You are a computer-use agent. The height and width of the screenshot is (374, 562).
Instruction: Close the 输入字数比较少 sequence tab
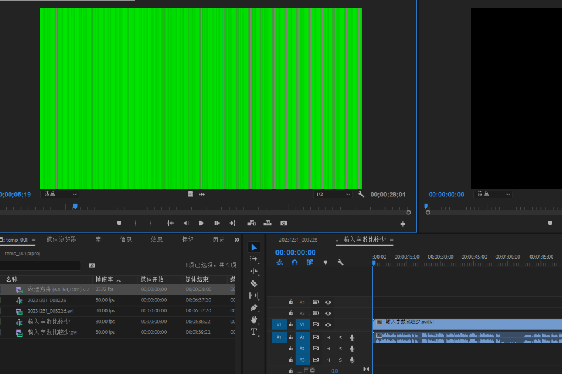click(x=337, y=240)
